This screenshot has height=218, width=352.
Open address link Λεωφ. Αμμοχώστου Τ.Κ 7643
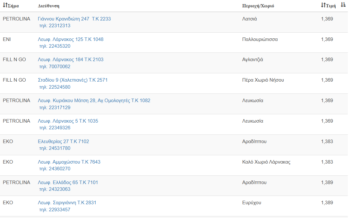pos(69,162)
